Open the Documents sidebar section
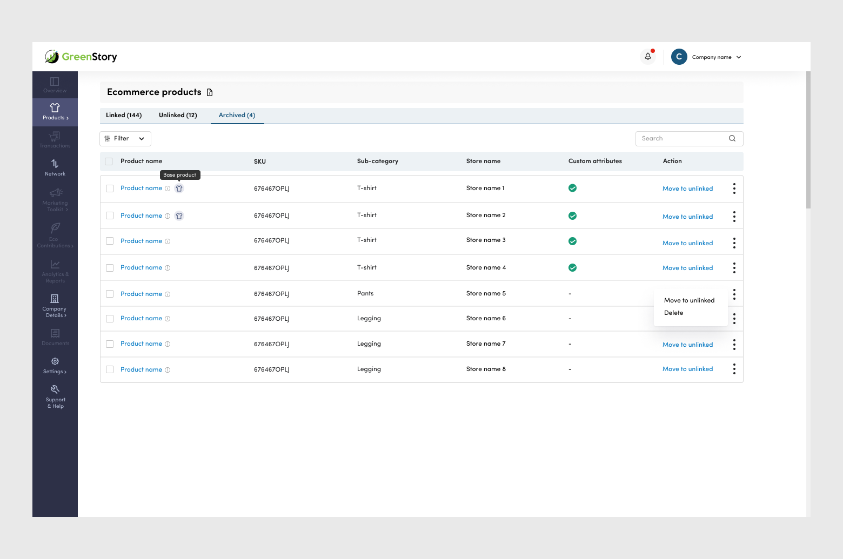This screenshot has height=559, width=843. [x=55, y=337]
